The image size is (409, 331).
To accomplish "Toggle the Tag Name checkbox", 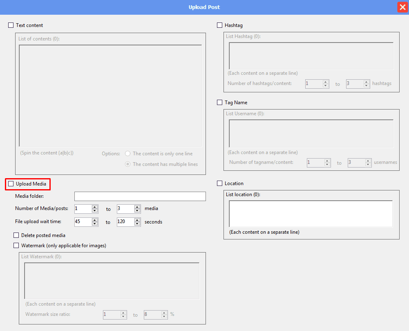I will 220,103.
